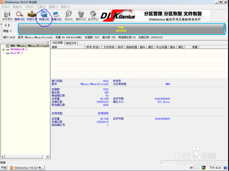This screenshot has height=171, width=229.
Task: Choose the New Partition (新建分区) icon
Action: click(x=56, y=16)
